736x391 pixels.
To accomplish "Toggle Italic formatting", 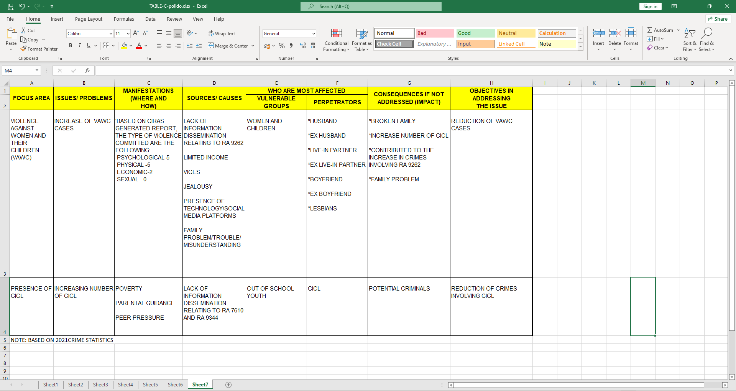I will pyautogui.click(x=80, y=46).
